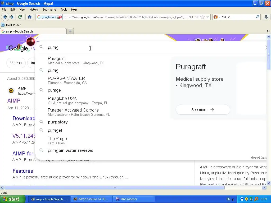Open the AIMP result title link
Screen dimensions: 271x203
coord(14,101)
